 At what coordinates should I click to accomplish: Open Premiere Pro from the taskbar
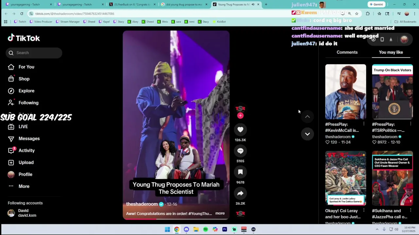(x=225, y=229)
